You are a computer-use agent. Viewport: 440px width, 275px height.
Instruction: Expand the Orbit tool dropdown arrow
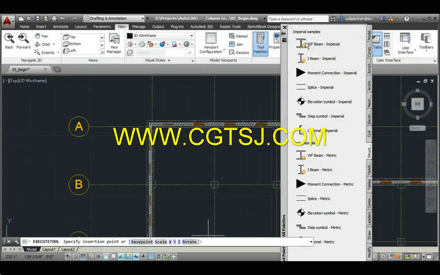pos(53,45)
